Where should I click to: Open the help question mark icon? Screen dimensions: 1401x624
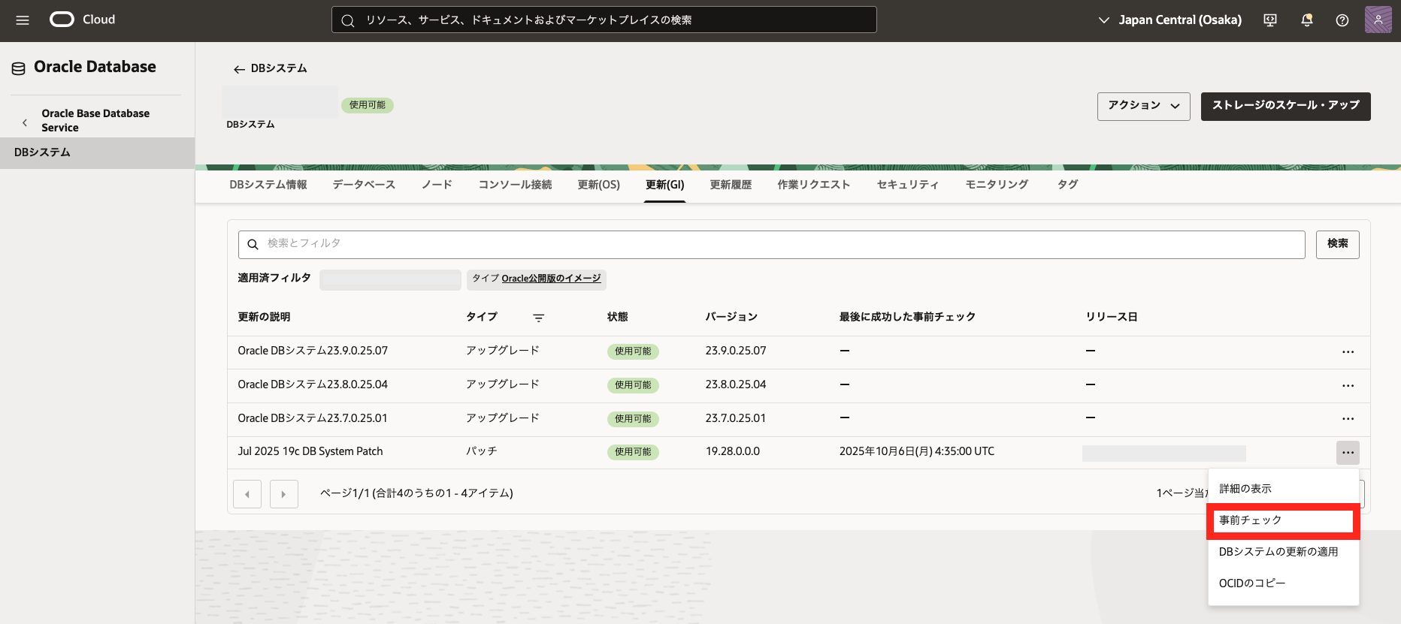1342,20
